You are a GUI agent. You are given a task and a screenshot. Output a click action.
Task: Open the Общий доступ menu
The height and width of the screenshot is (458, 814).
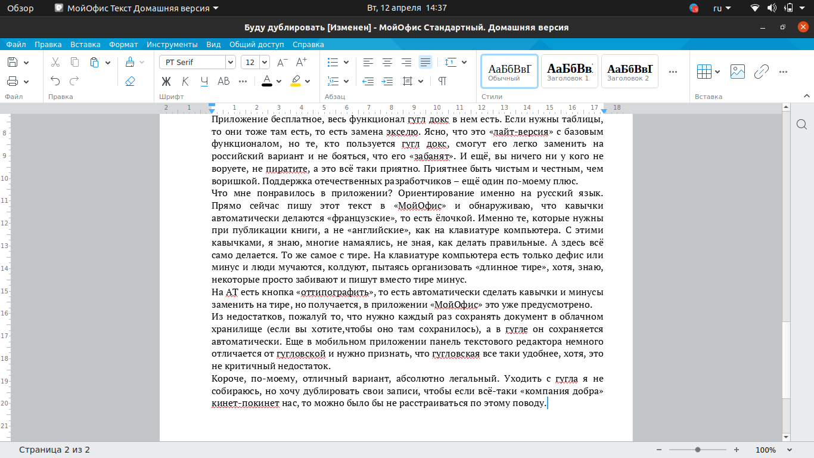257,44
